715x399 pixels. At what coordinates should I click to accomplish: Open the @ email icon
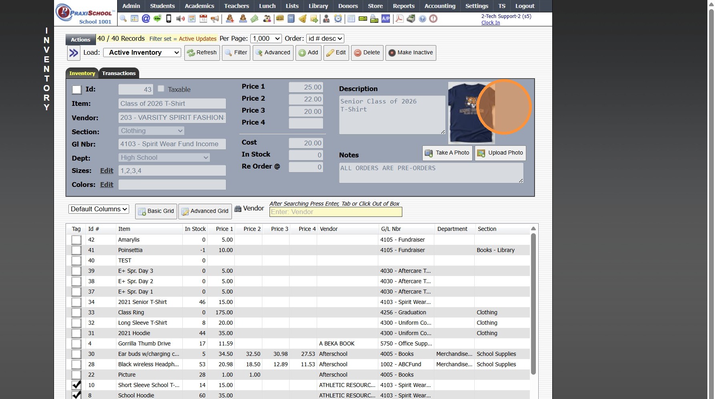click(x=146, y=19)
